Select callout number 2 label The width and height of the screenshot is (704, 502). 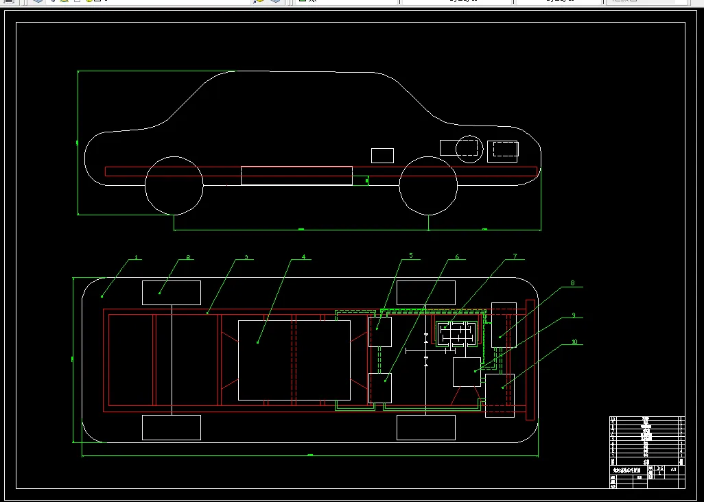pyautogui.click(x=188, y=257)
